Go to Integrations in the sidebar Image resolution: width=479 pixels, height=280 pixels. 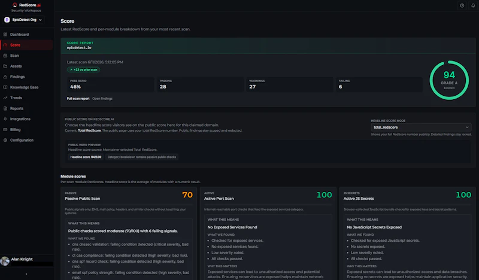pyautogui.click(x=26, y=119)
